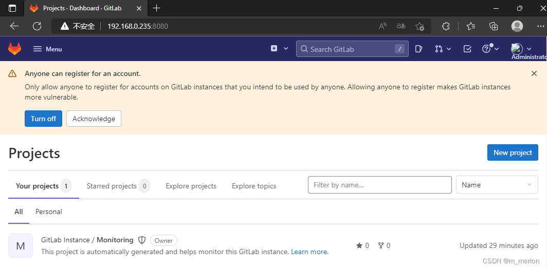This screenshot has width=547, height=269.
Task: Click the Monitoring project M avatar
Action: point(21,245)
